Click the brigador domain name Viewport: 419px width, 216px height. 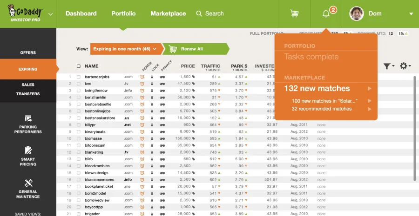click(93, 214)
